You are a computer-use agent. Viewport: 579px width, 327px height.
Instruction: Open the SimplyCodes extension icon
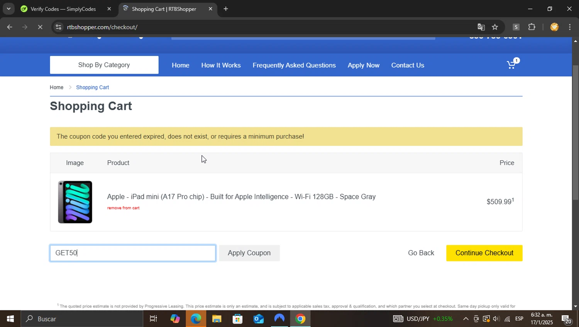tap(516, 27)
